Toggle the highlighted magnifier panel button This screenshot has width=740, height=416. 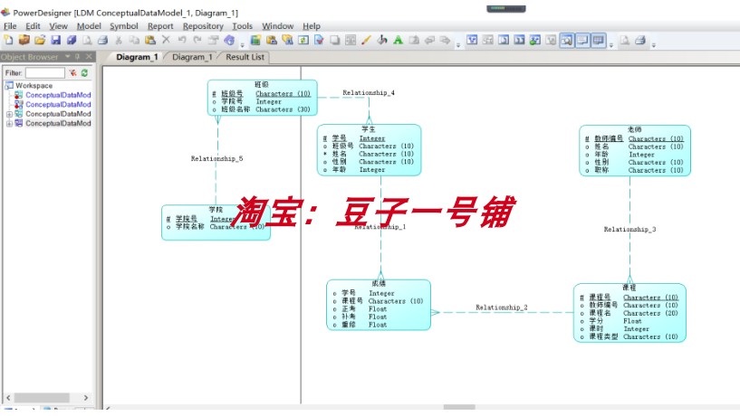click(567, 40)
